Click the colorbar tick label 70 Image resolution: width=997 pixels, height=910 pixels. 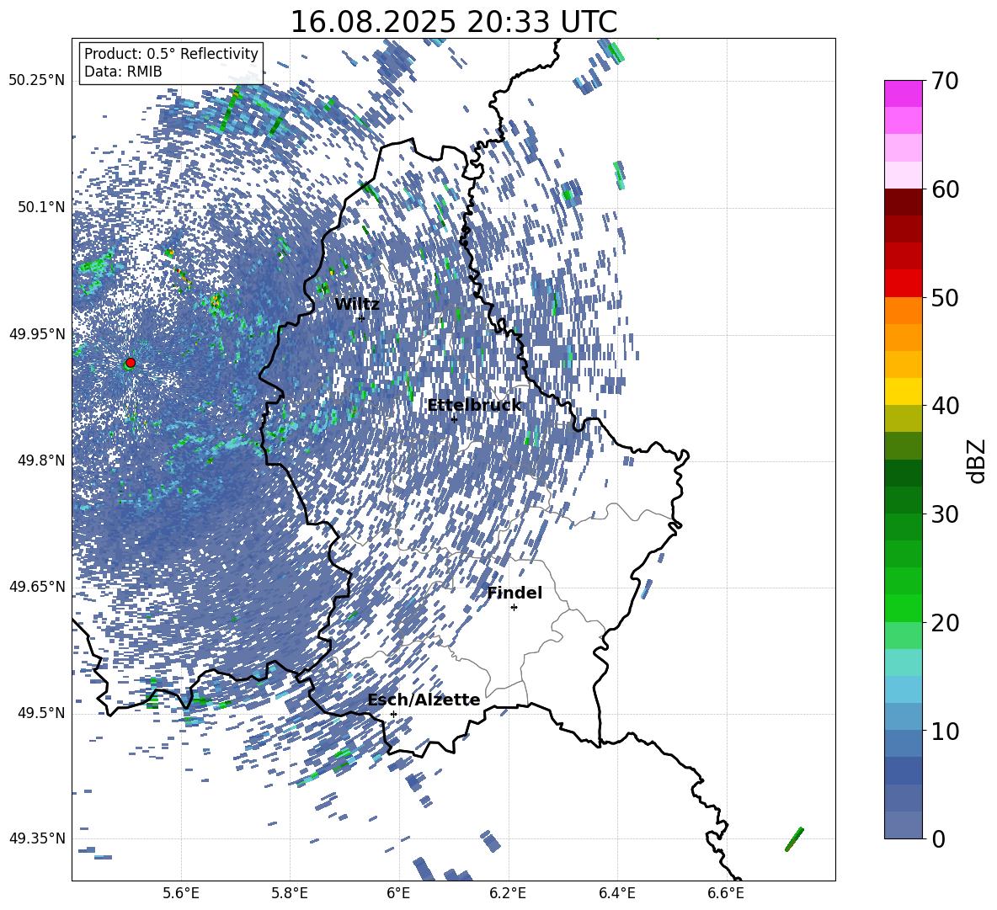(944, 82)
